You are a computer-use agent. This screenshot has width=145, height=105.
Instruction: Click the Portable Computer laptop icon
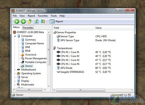23,62
